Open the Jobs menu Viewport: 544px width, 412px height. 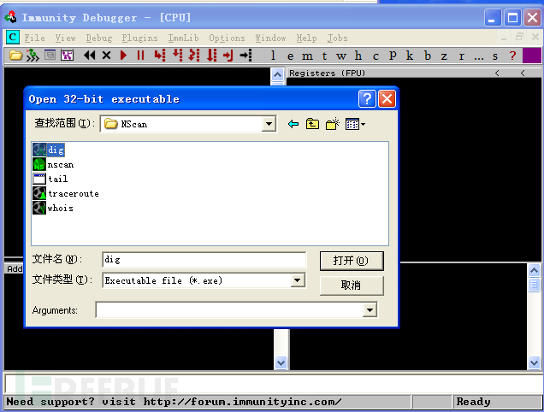click(337, 38)
